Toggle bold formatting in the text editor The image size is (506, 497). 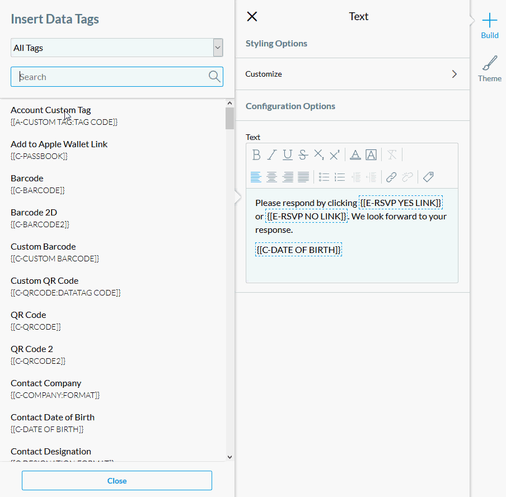click(x=256, y=155)
